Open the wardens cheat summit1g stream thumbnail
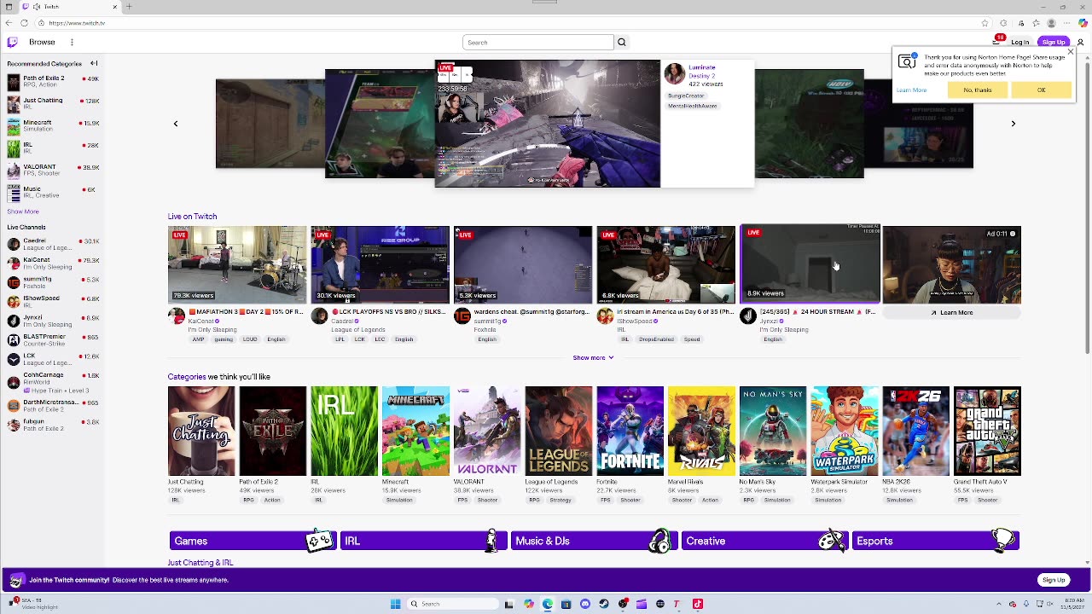 tap(523, 264)
